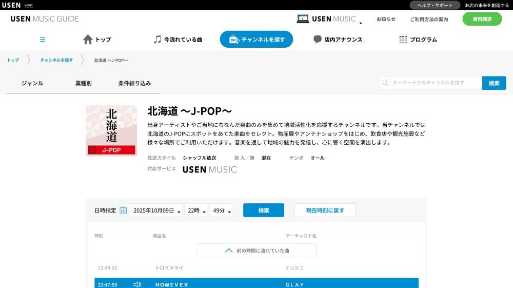
Task: Open the minute dropdown showing 49分
Action: click(x=221, y=210)
